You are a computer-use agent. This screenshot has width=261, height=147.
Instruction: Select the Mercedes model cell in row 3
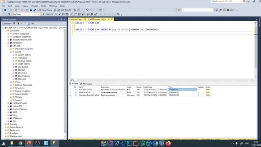click(130, 95)
